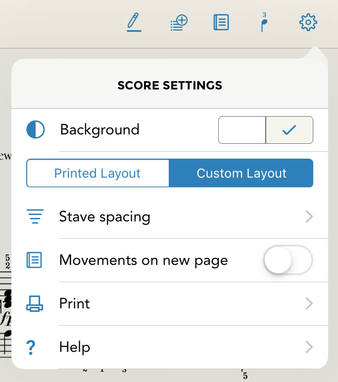Image resolution: width=338 pixels, height=382 pixels.
Task: Click the Movements page icon
Action: [36, 260]
